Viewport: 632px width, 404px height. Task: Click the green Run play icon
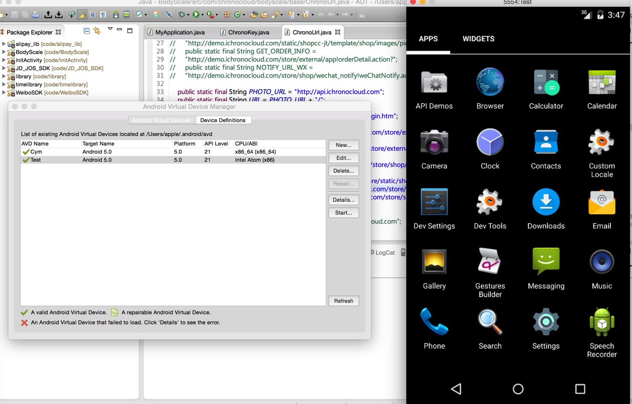point(196,15)
